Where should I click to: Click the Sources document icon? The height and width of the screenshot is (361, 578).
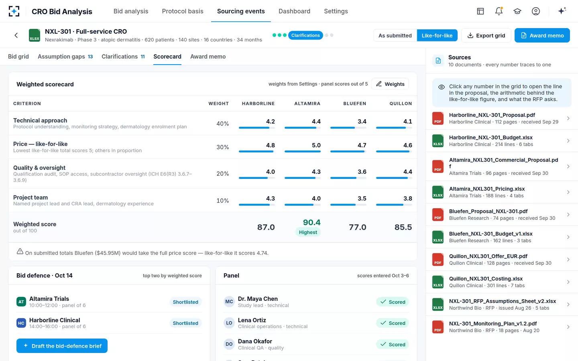438,61
